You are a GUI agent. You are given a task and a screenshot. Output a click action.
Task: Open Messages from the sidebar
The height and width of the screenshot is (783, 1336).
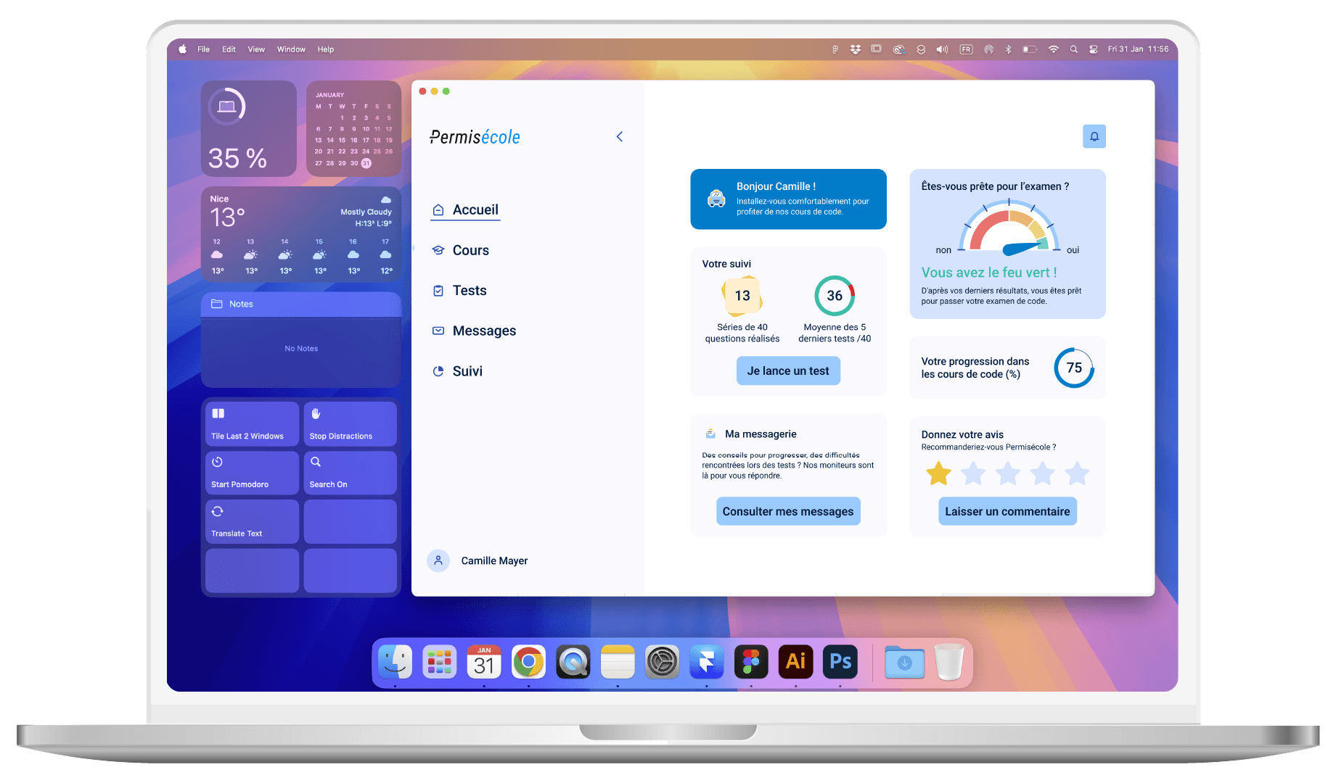[x=474, y=331]
